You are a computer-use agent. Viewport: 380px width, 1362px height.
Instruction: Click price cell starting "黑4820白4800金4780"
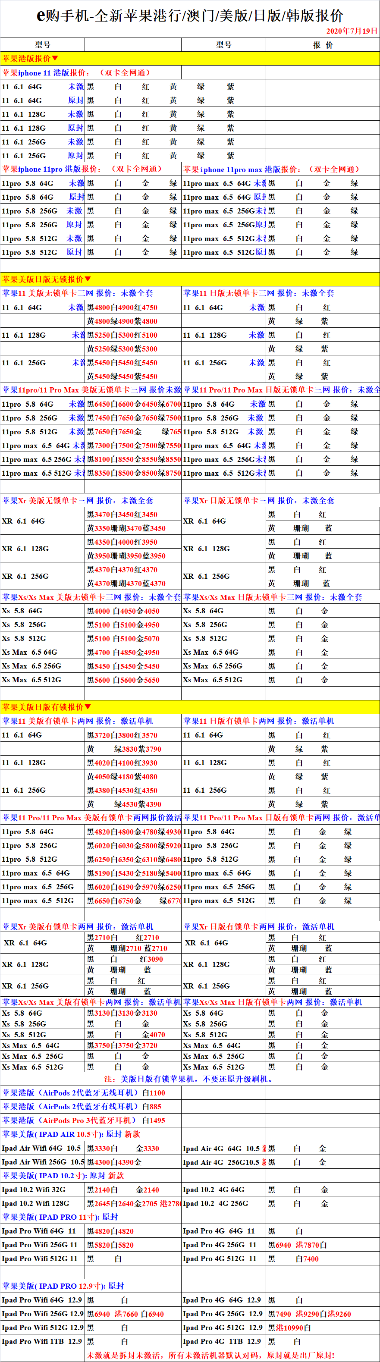click(134, 832)
